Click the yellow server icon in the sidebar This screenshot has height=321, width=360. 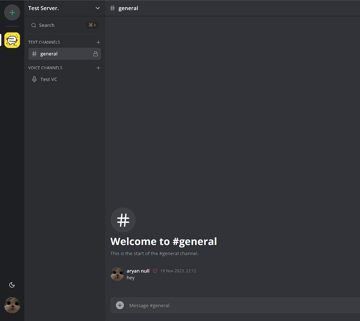point(12,40)
